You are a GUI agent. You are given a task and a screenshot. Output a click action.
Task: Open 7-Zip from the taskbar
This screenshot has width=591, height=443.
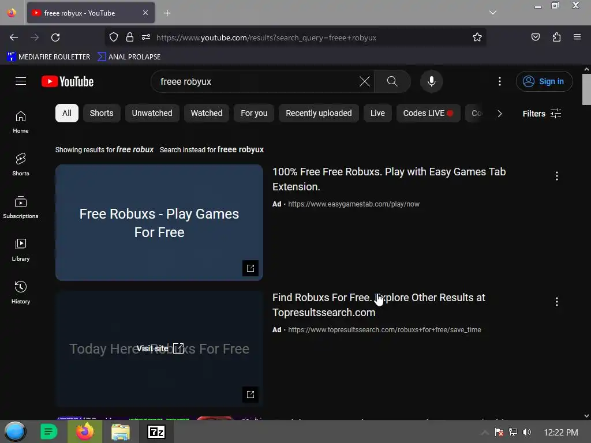click(x=156, y=431)
